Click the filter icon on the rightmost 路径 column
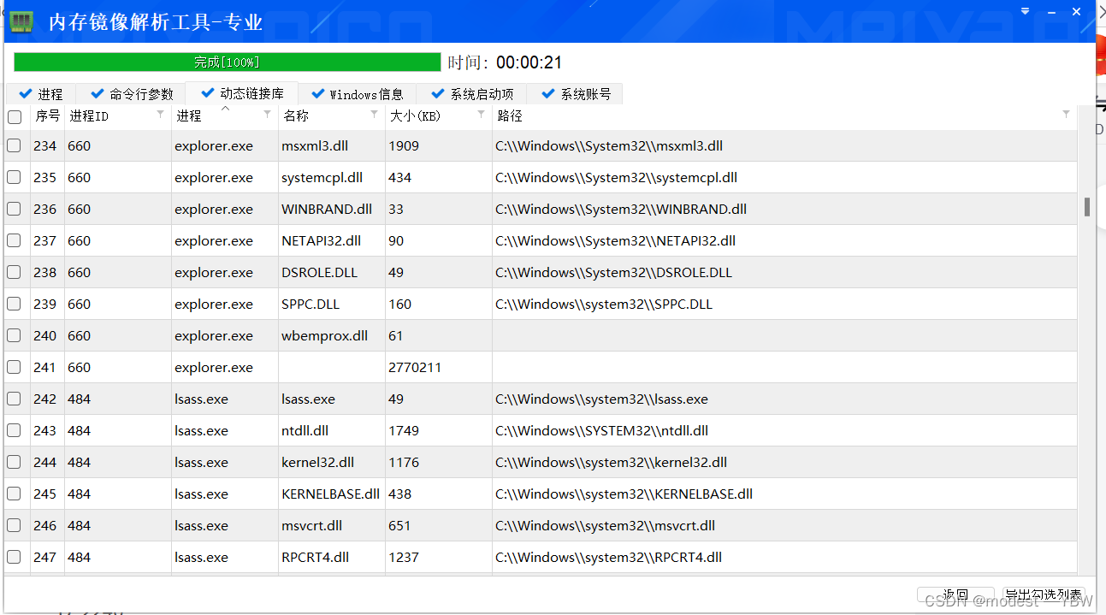Screen dimensions: 1106x615 [x=1066, y=115]
